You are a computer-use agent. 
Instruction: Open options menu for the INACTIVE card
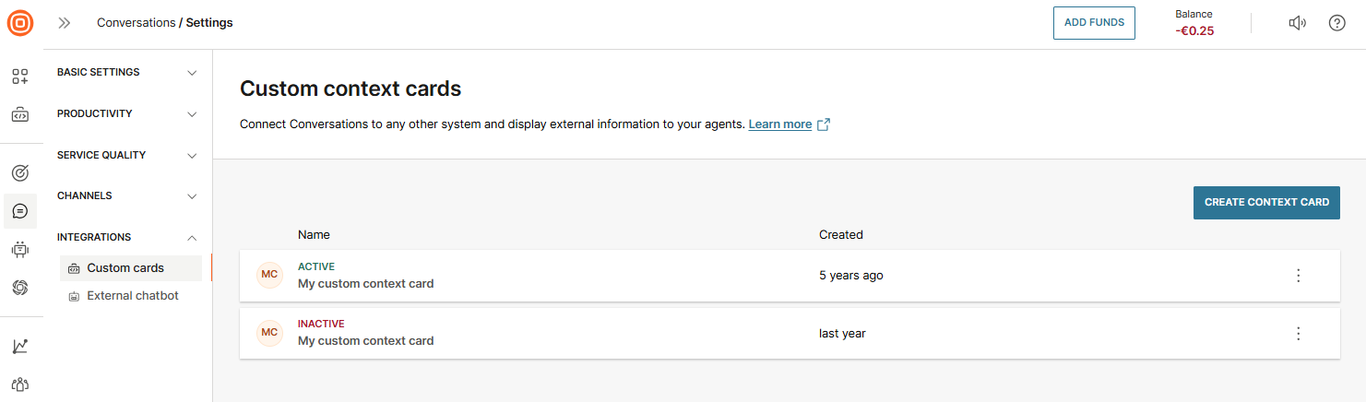coord(1298,334)
